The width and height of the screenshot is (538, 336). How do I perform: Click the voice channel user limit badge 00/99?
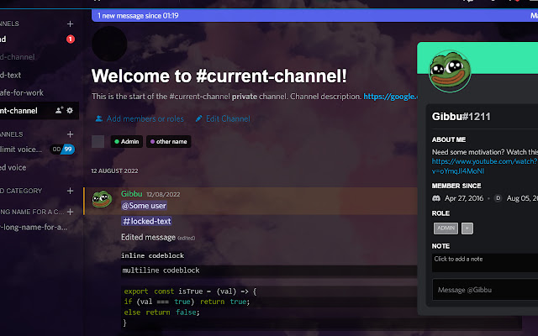tap(62, 150)
